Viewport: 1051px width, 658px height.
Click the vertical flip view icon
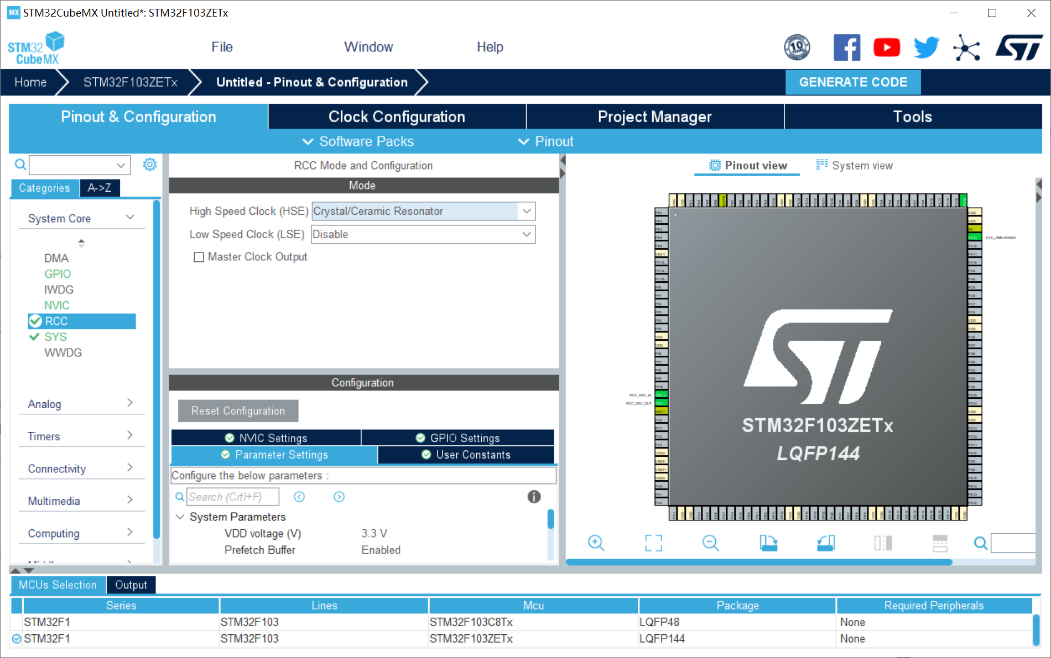(883, 543)
